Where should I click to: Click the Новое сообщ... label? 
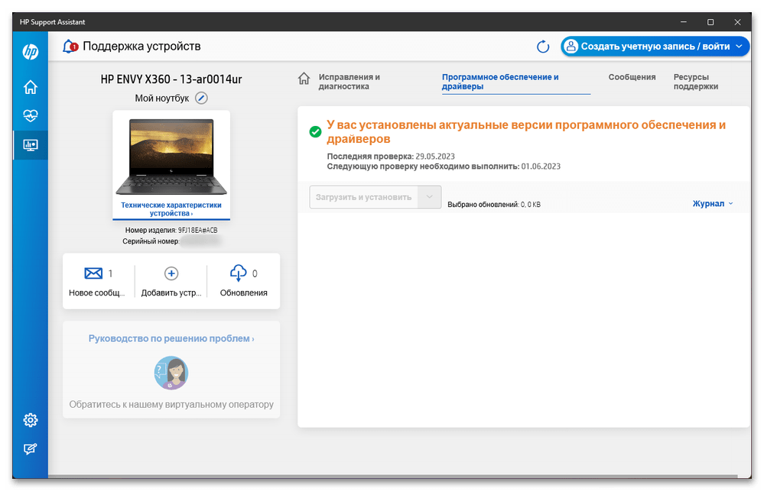point(96,292)
